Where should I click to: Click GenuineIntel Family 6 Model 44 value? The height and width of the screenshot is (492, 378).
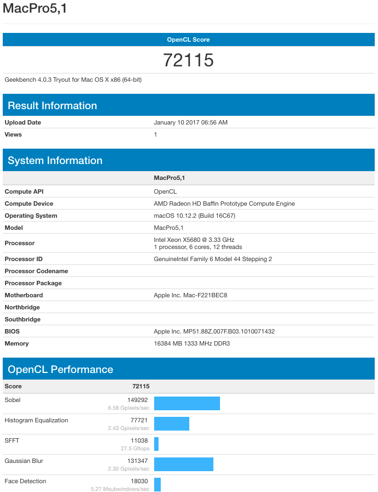pyautogui.click(x=213, y=259)
